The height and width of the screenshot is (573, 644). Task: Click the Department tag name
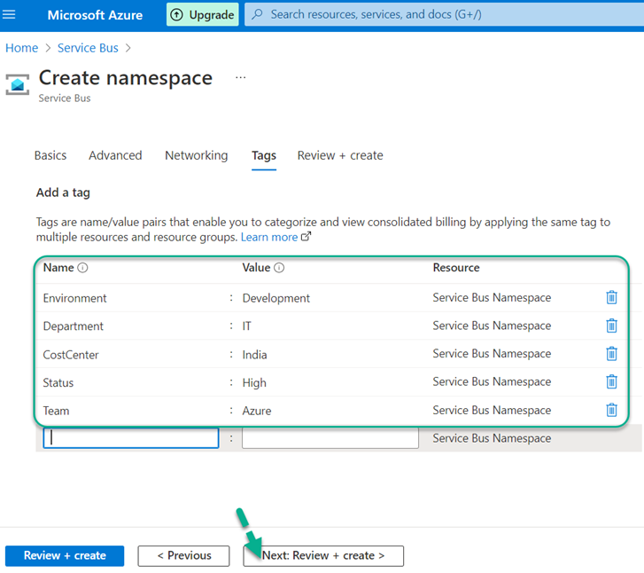(74, 326)
